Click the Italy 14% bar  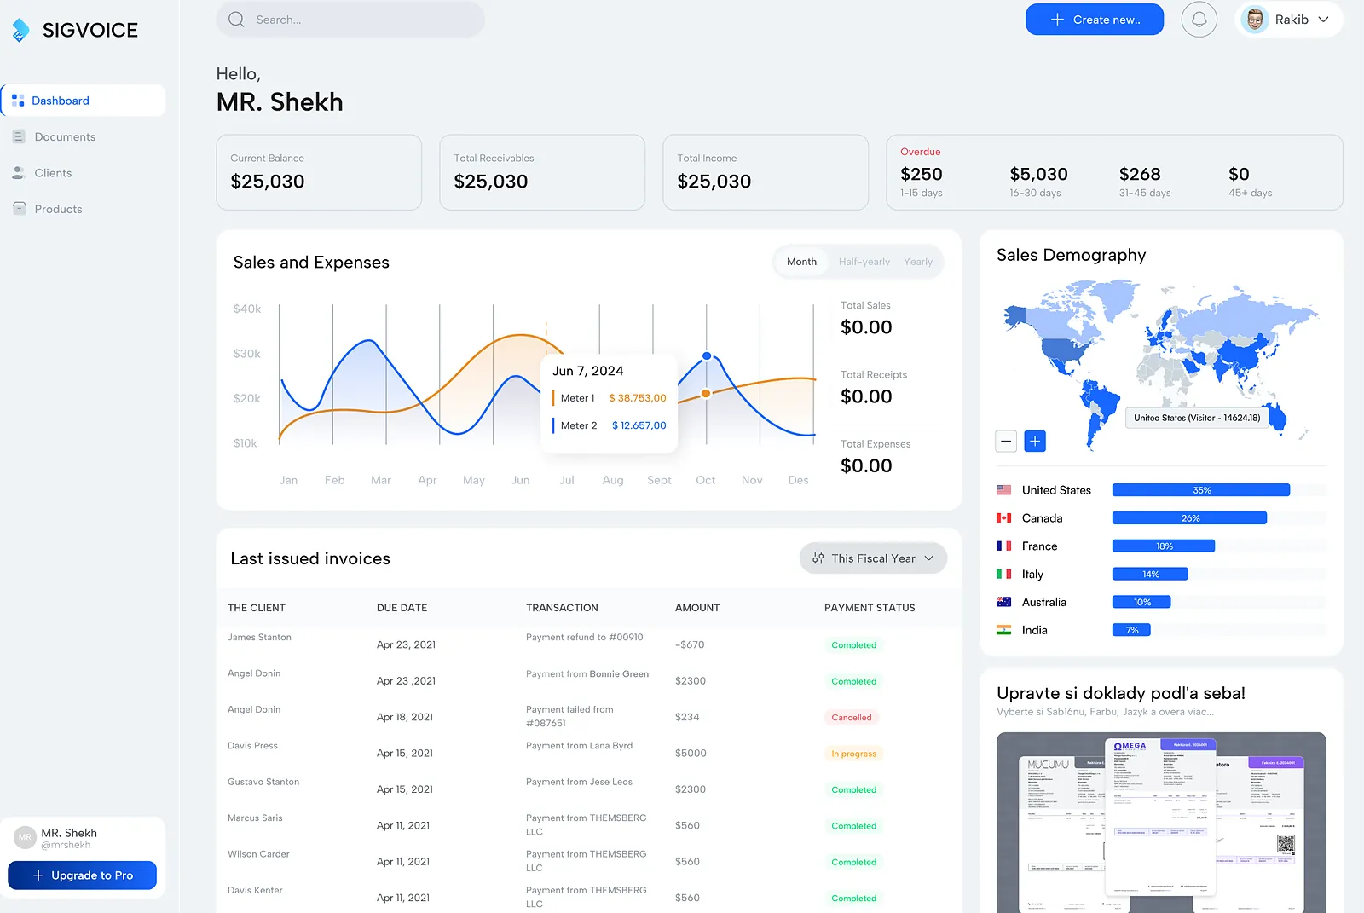coord(1150,574)
